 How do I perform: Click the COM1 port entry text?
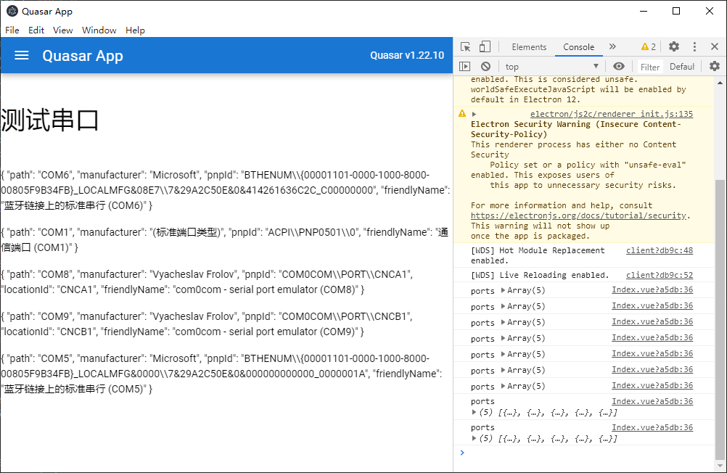point(224,239)
